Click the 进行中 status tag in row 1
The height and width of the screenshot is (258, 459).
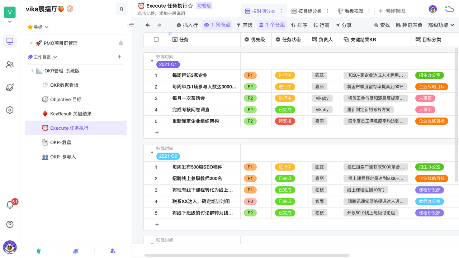click(285, 75)
